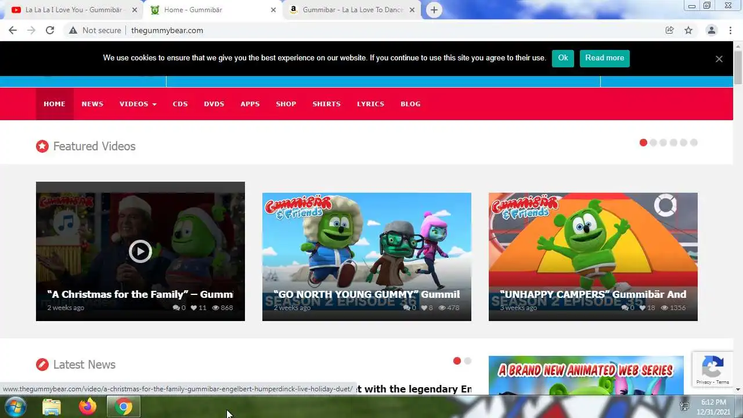Click the GO NORTH YOUNG GUMMY title link
Screen dimensions: 743x418
click(366, 294)
